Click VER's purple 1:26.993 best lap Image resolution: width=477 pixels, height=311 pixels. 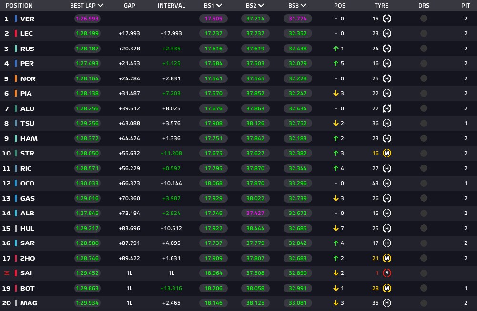click(x=87, y=19)
